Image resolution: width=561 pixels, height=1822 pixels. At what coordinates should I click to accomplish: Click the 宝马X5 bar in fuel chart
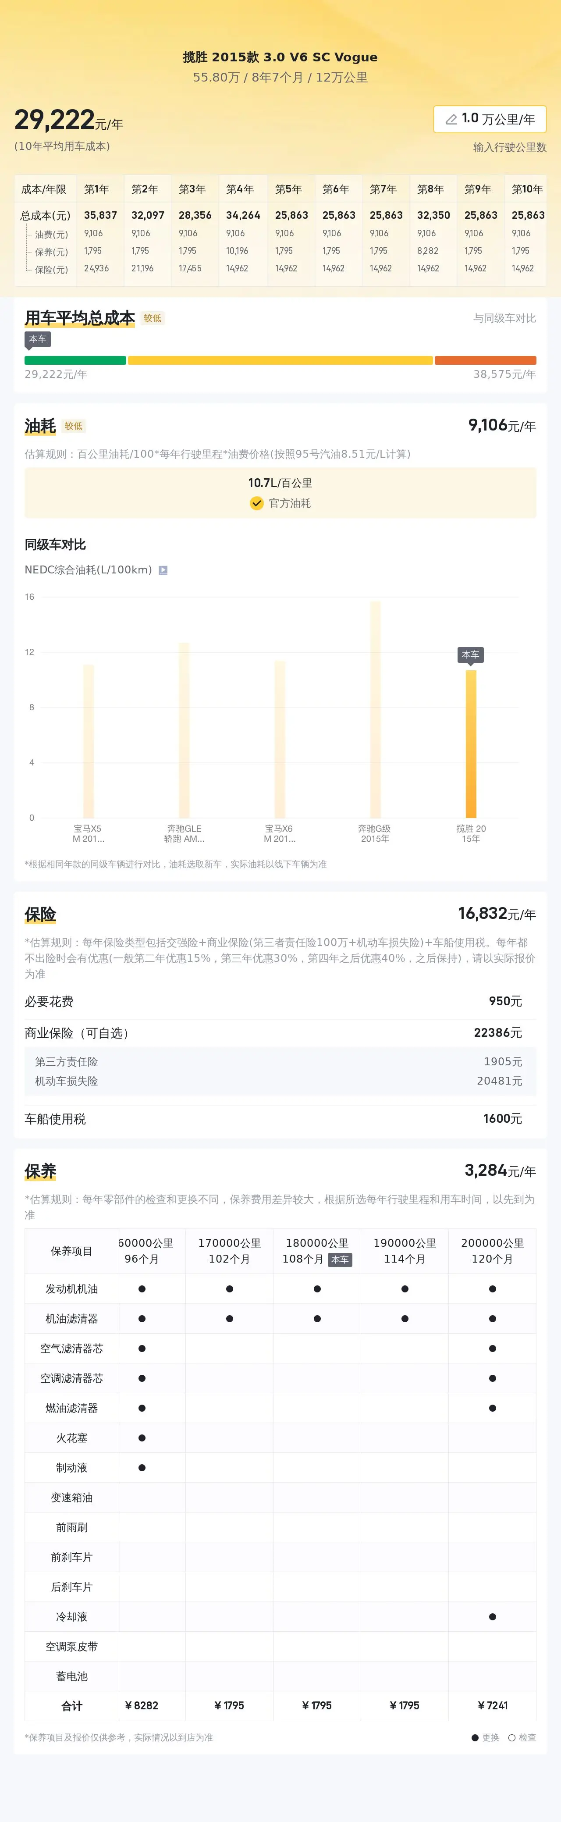click(x=89, y=741)
